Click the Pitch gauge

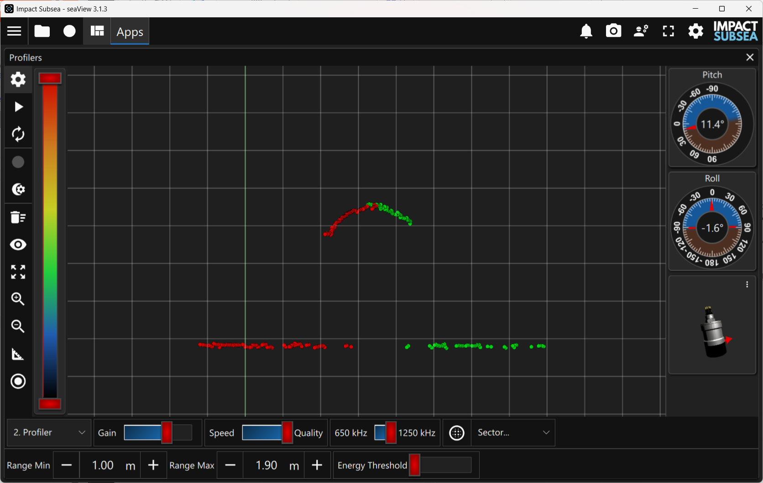click(712, 124)
